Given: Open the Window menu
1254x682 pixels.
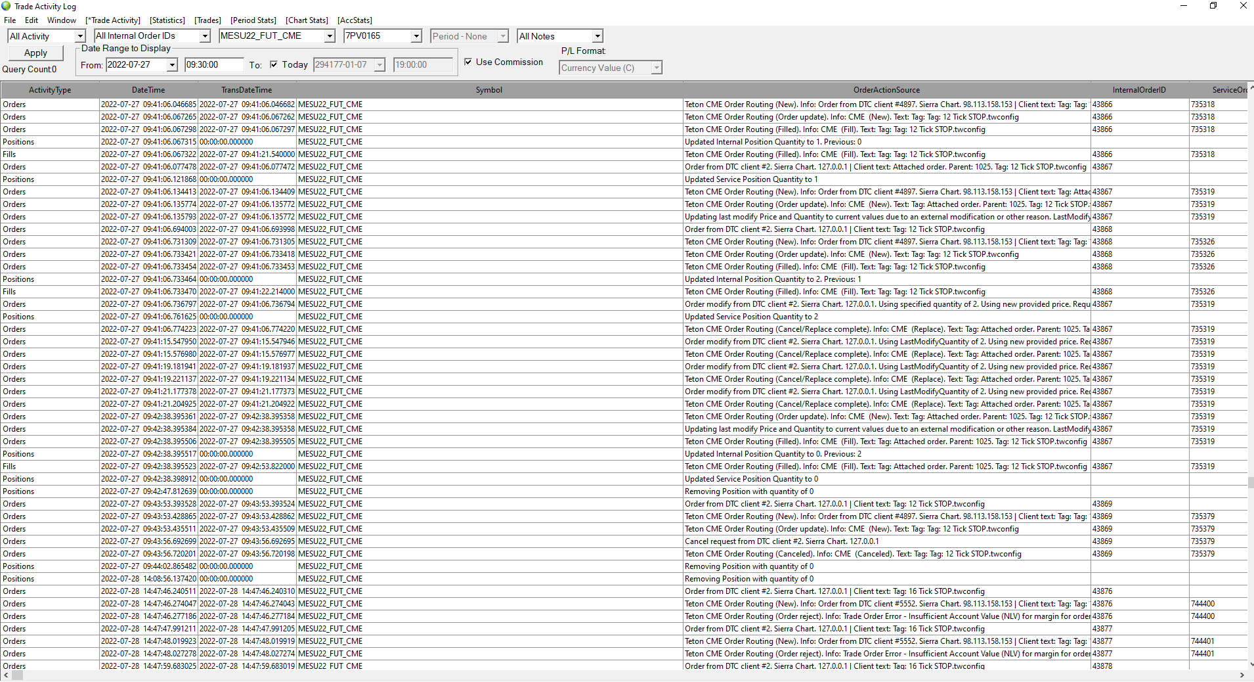Looking at the screenshot, I should click(x=62, y=20).
